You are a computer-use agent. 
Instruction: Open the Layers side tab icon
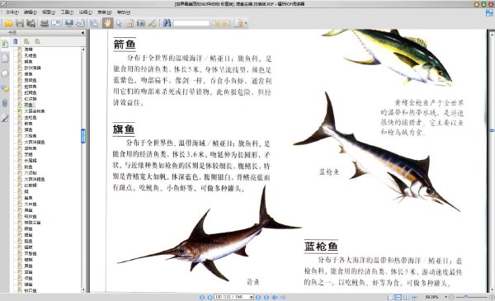[5, 73]
